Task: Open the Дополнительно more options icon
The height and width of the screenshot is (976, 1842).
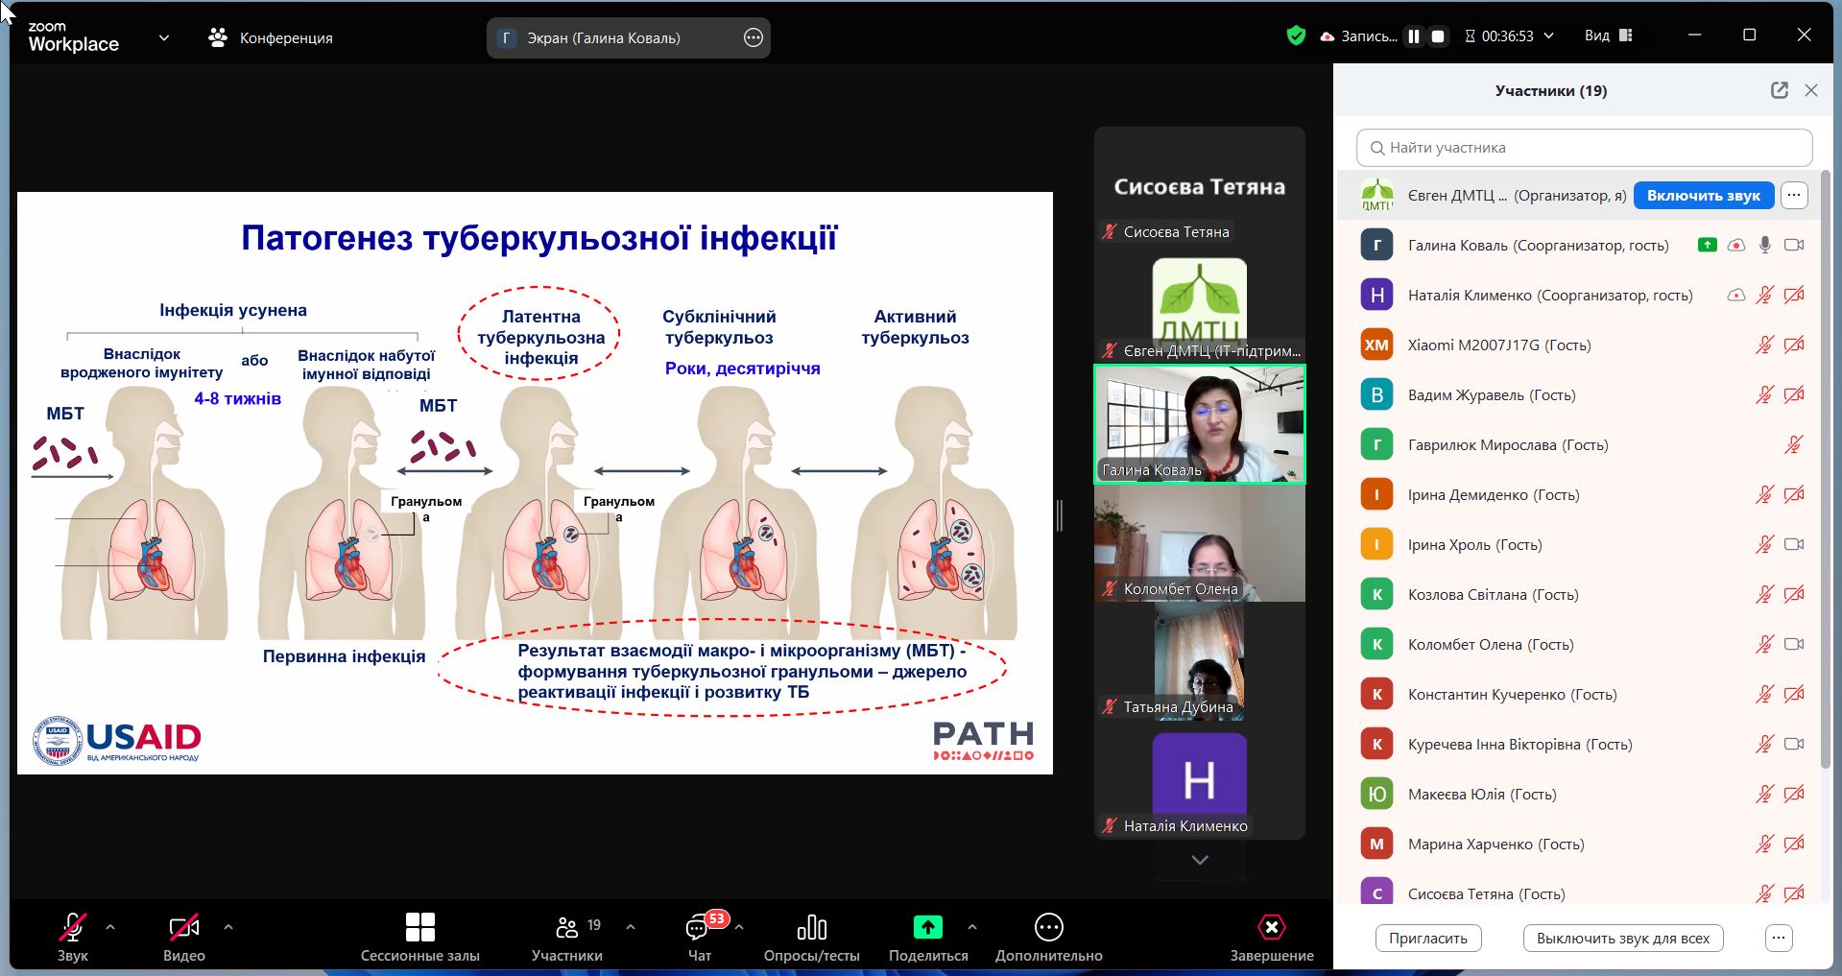Action: point(1048,928)
